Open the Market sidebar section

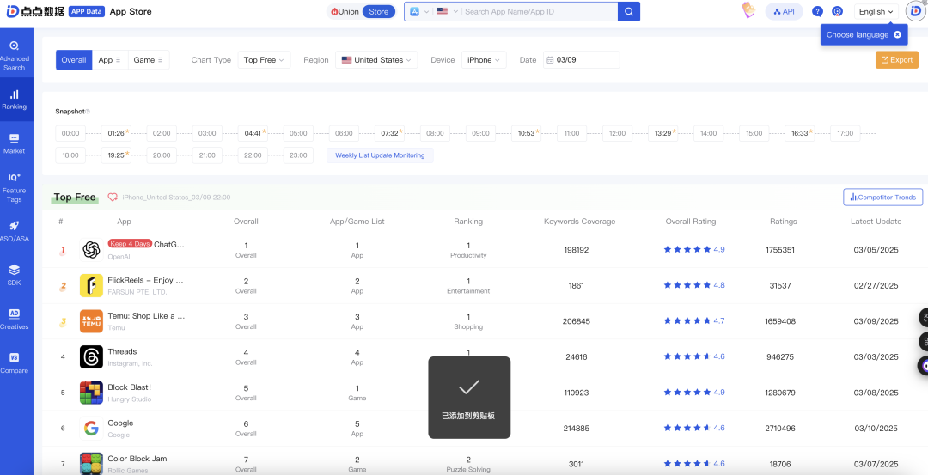click(15, 143)
